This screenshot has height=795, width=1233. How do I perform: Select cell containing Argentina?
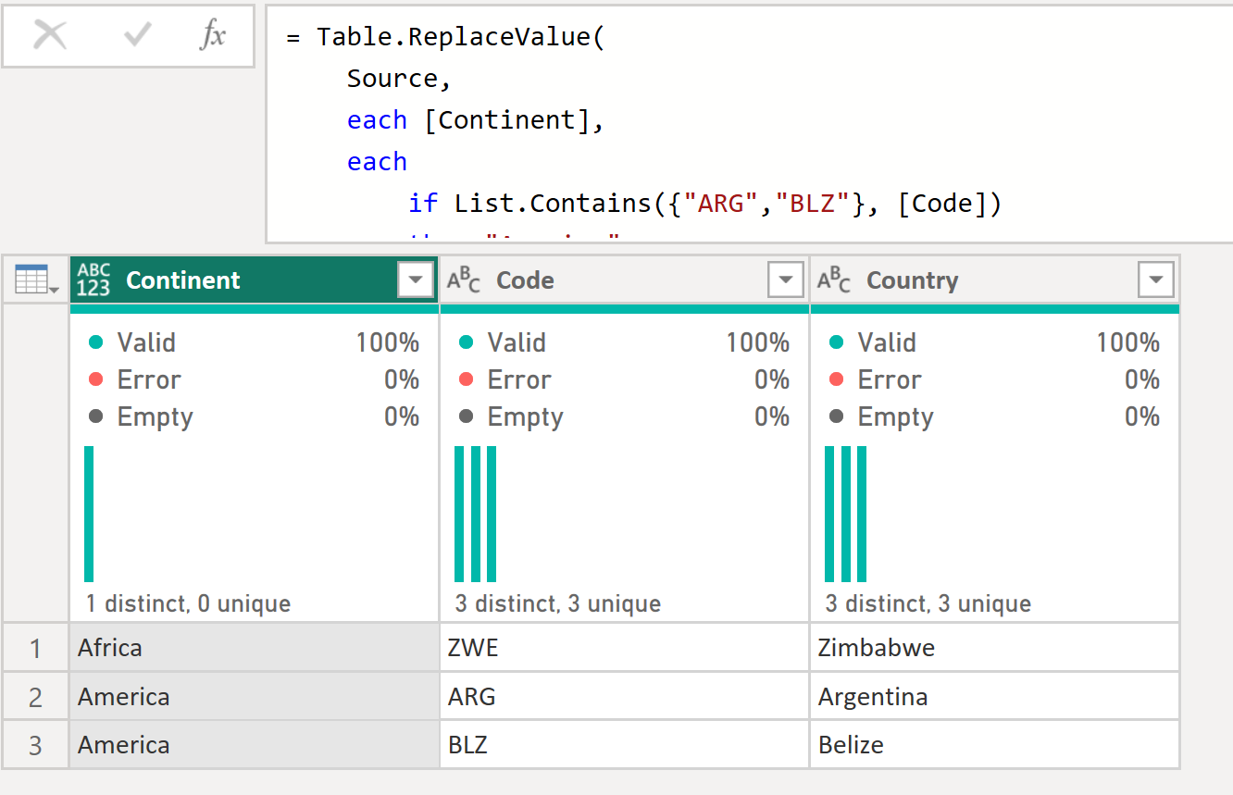[995, 696]
